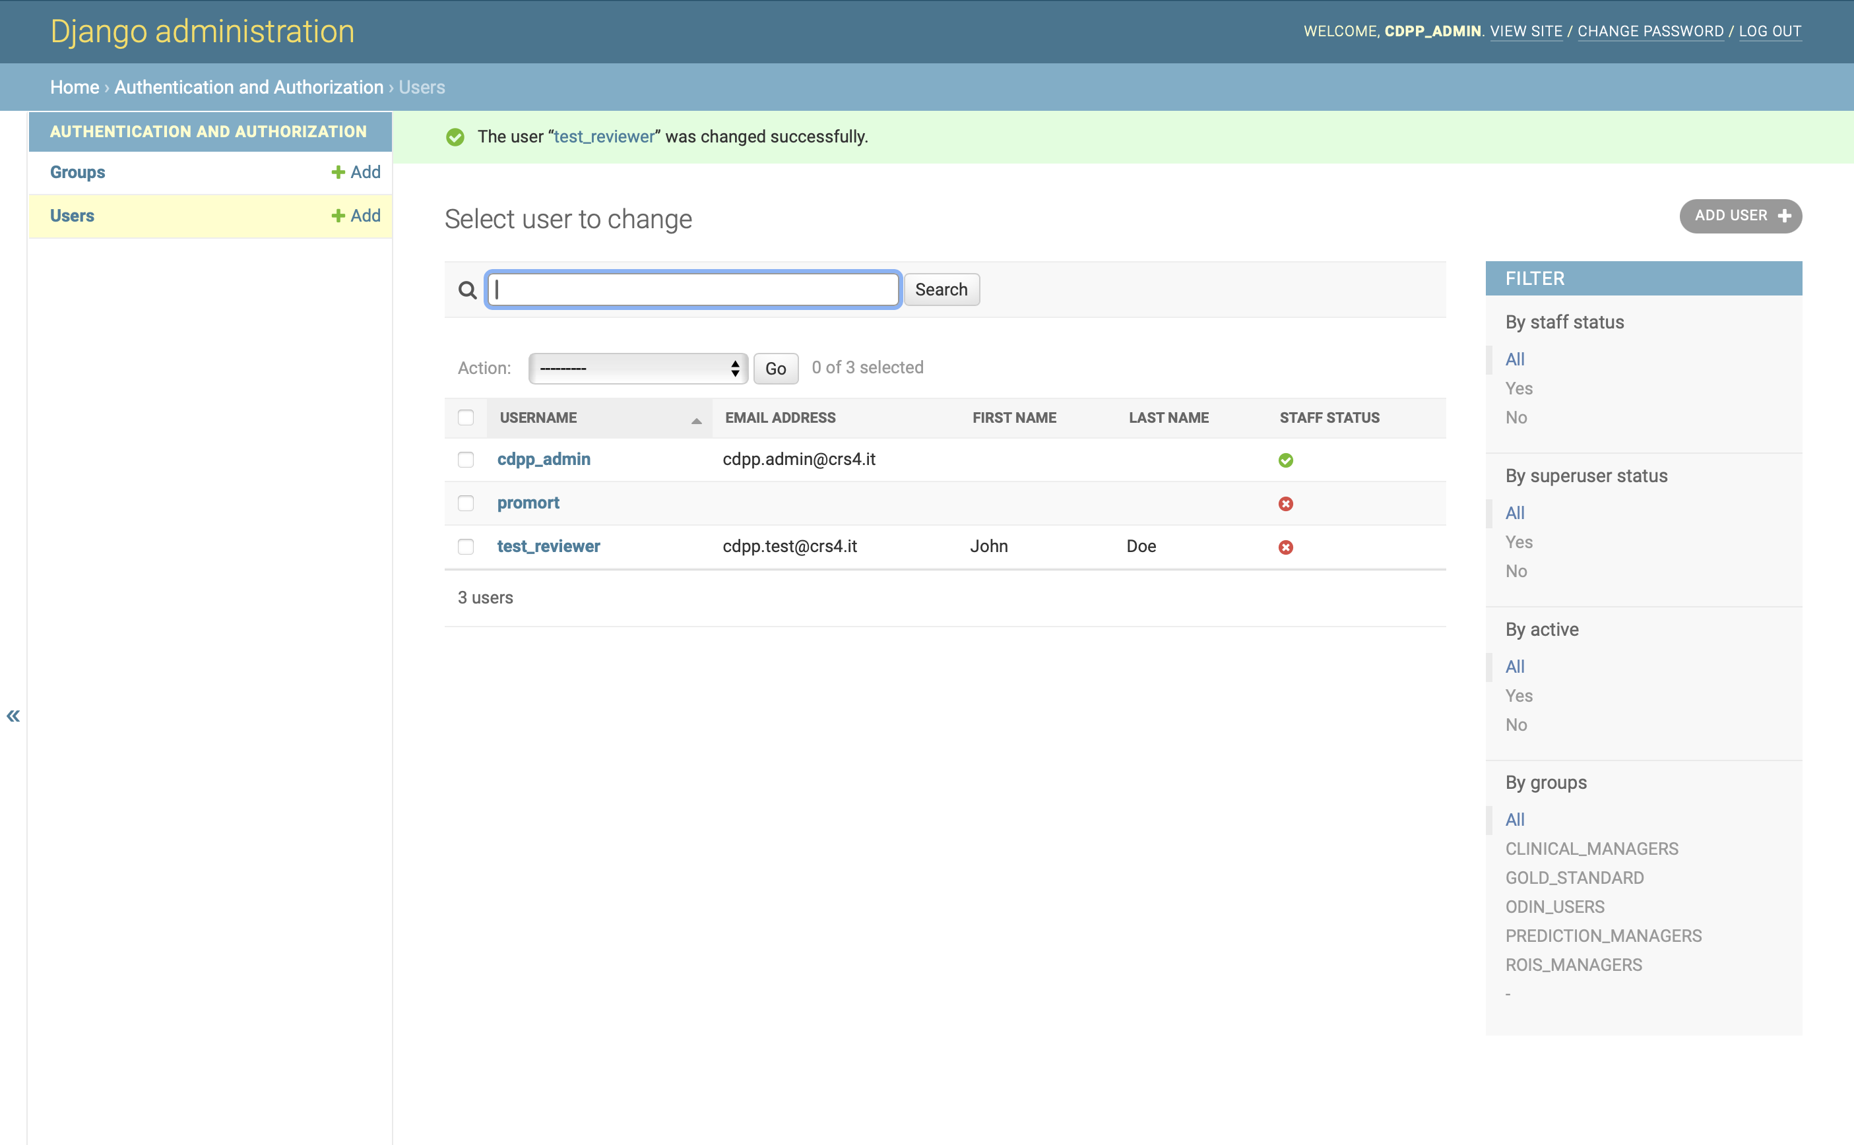
Task: Add a new user from sidebar
Action: (x=356, y=216)
